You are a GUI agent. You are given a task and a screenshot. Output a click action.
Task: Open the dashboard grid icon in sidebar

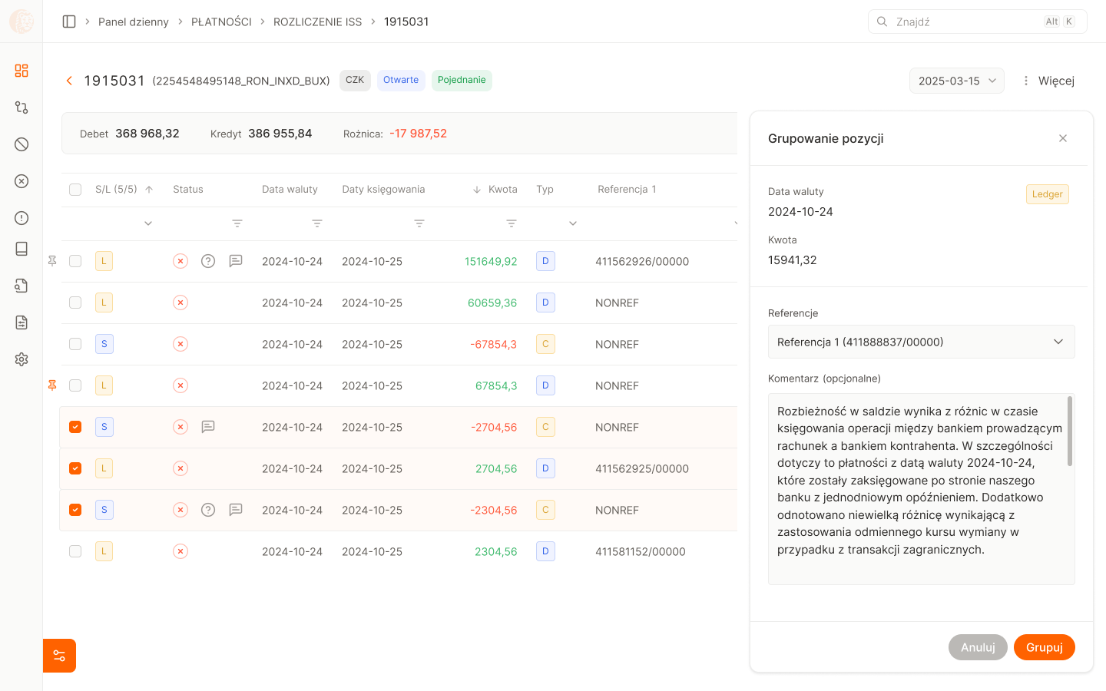pos(22,71)
